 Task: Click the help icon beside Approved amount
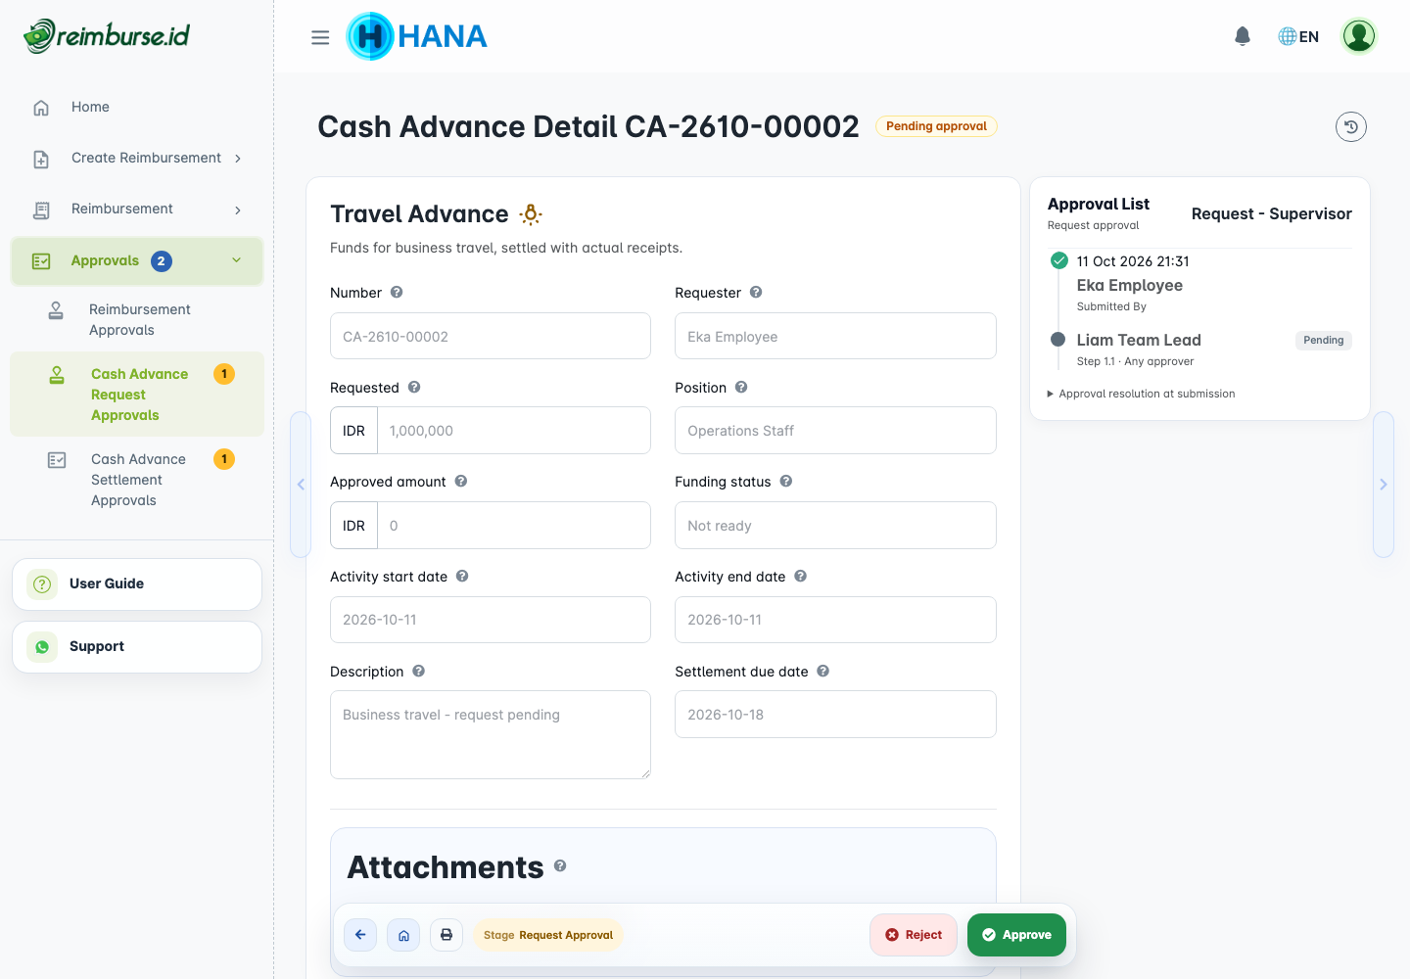(461, 481)
